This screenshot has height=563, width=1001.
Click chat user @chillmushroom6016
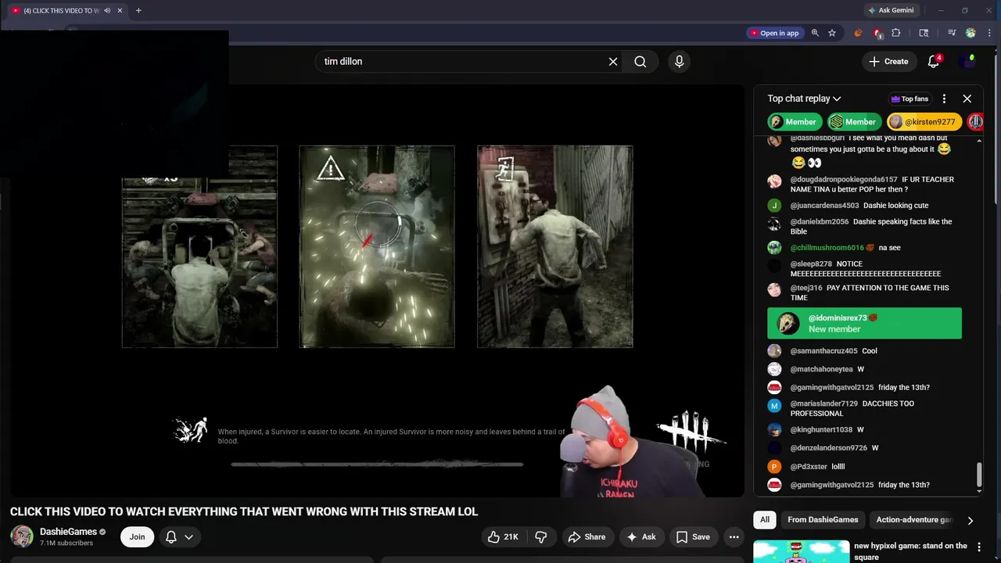[827, 248]
